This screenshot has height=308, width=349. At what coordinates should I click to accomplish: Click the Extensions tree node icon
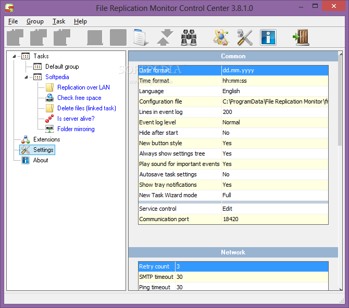click(x=26, y=139)
